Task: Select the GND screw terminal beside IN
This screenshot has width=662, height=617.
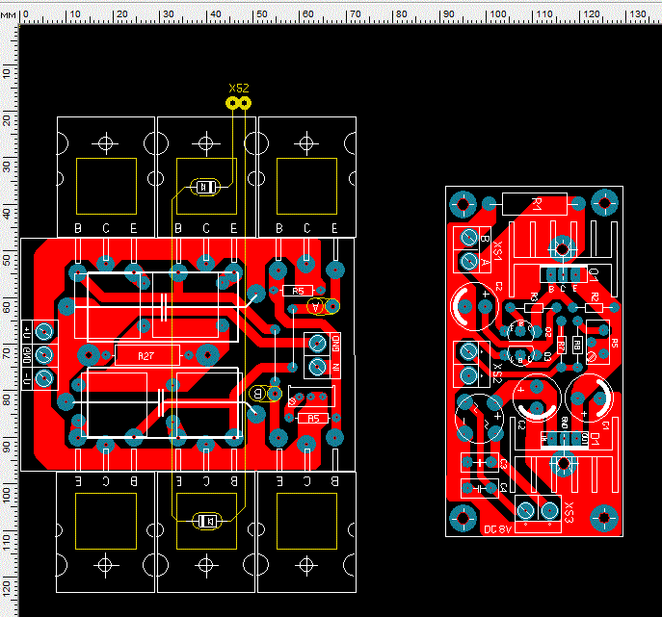Action: 317,344
